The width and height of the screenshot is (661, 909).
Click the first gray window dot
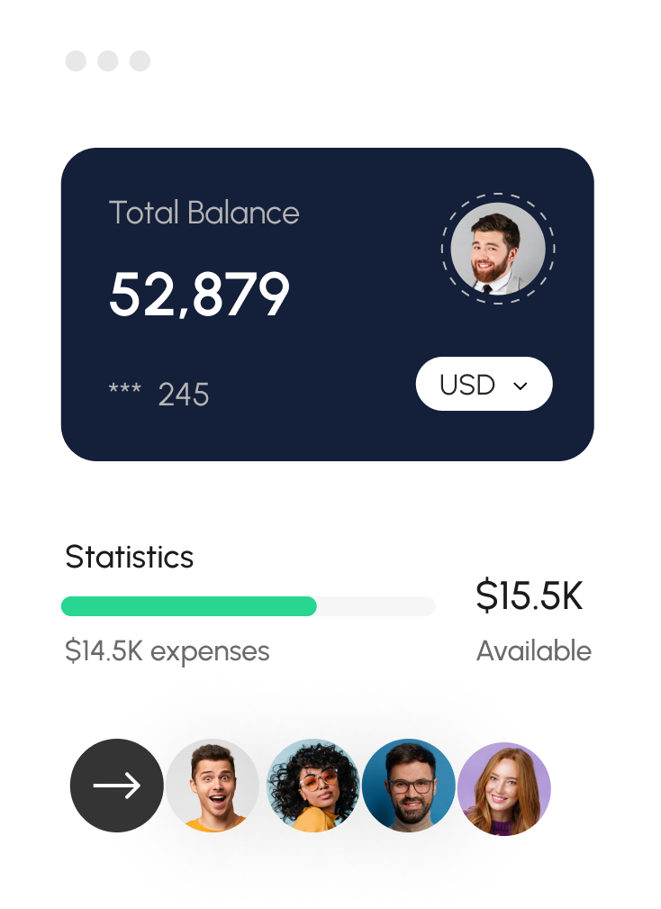(76, 61)
